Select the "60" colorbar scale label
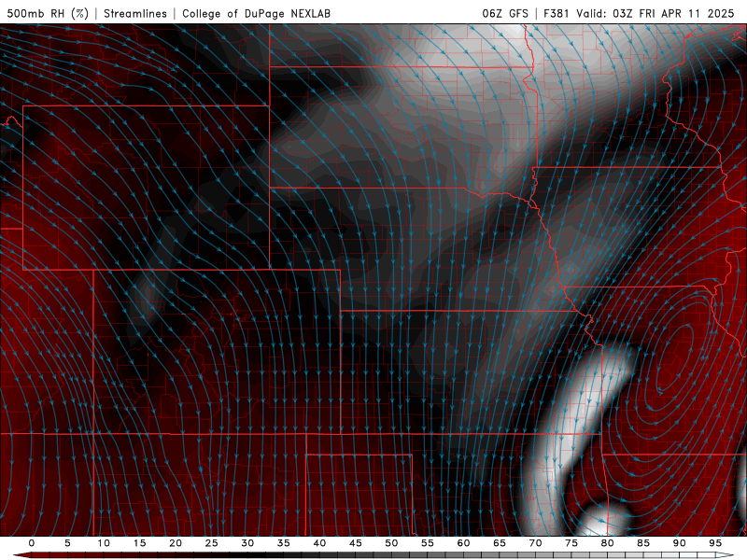 [x=463, y=543]
